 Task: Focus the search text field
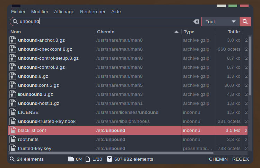(106, 22)
